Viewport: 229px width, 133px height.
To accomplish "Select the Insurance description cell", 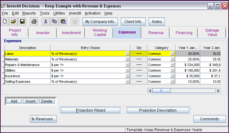I will pyautogui.click(x=28, y=76).
